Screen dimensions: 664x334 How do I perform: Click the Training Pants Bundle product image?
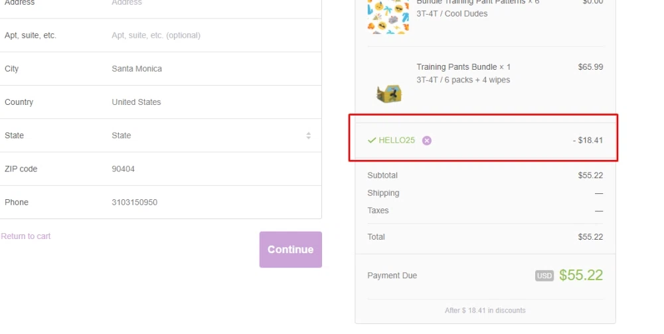point(388,93)
